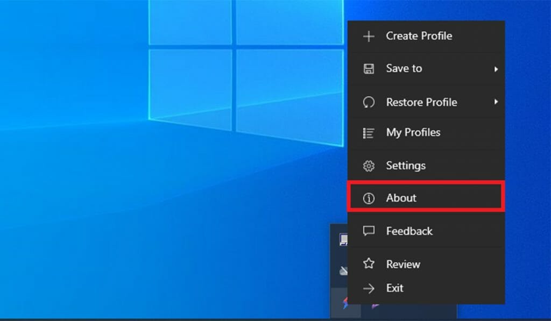Click the star icon beside Review
551x321 pixels.
(x=369, y=264)
